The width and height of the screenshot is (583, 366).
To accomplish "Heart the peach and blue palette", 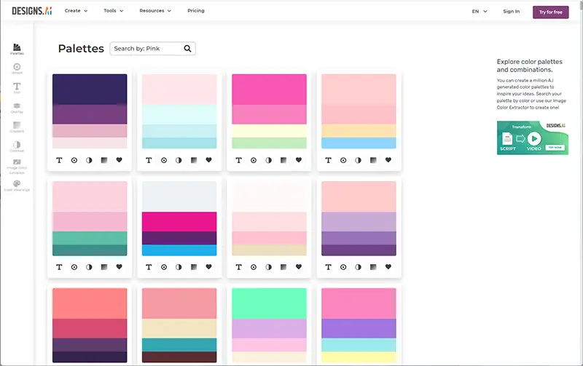I will point(388,159).
